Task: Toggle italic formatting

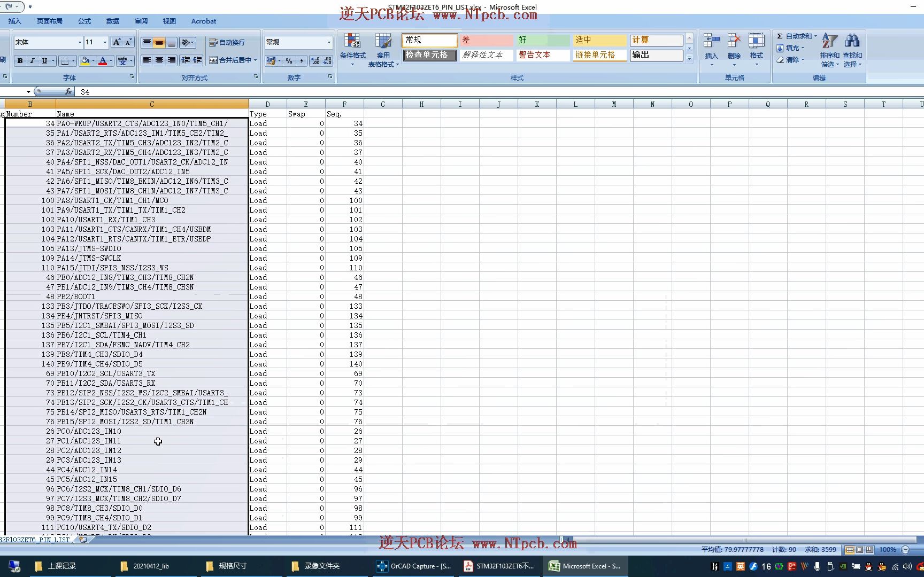Action: (x=32, y=60)
